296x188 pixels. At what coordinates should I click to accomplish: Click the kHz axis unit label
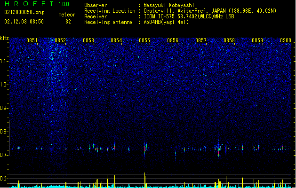(x=4, y=38)
